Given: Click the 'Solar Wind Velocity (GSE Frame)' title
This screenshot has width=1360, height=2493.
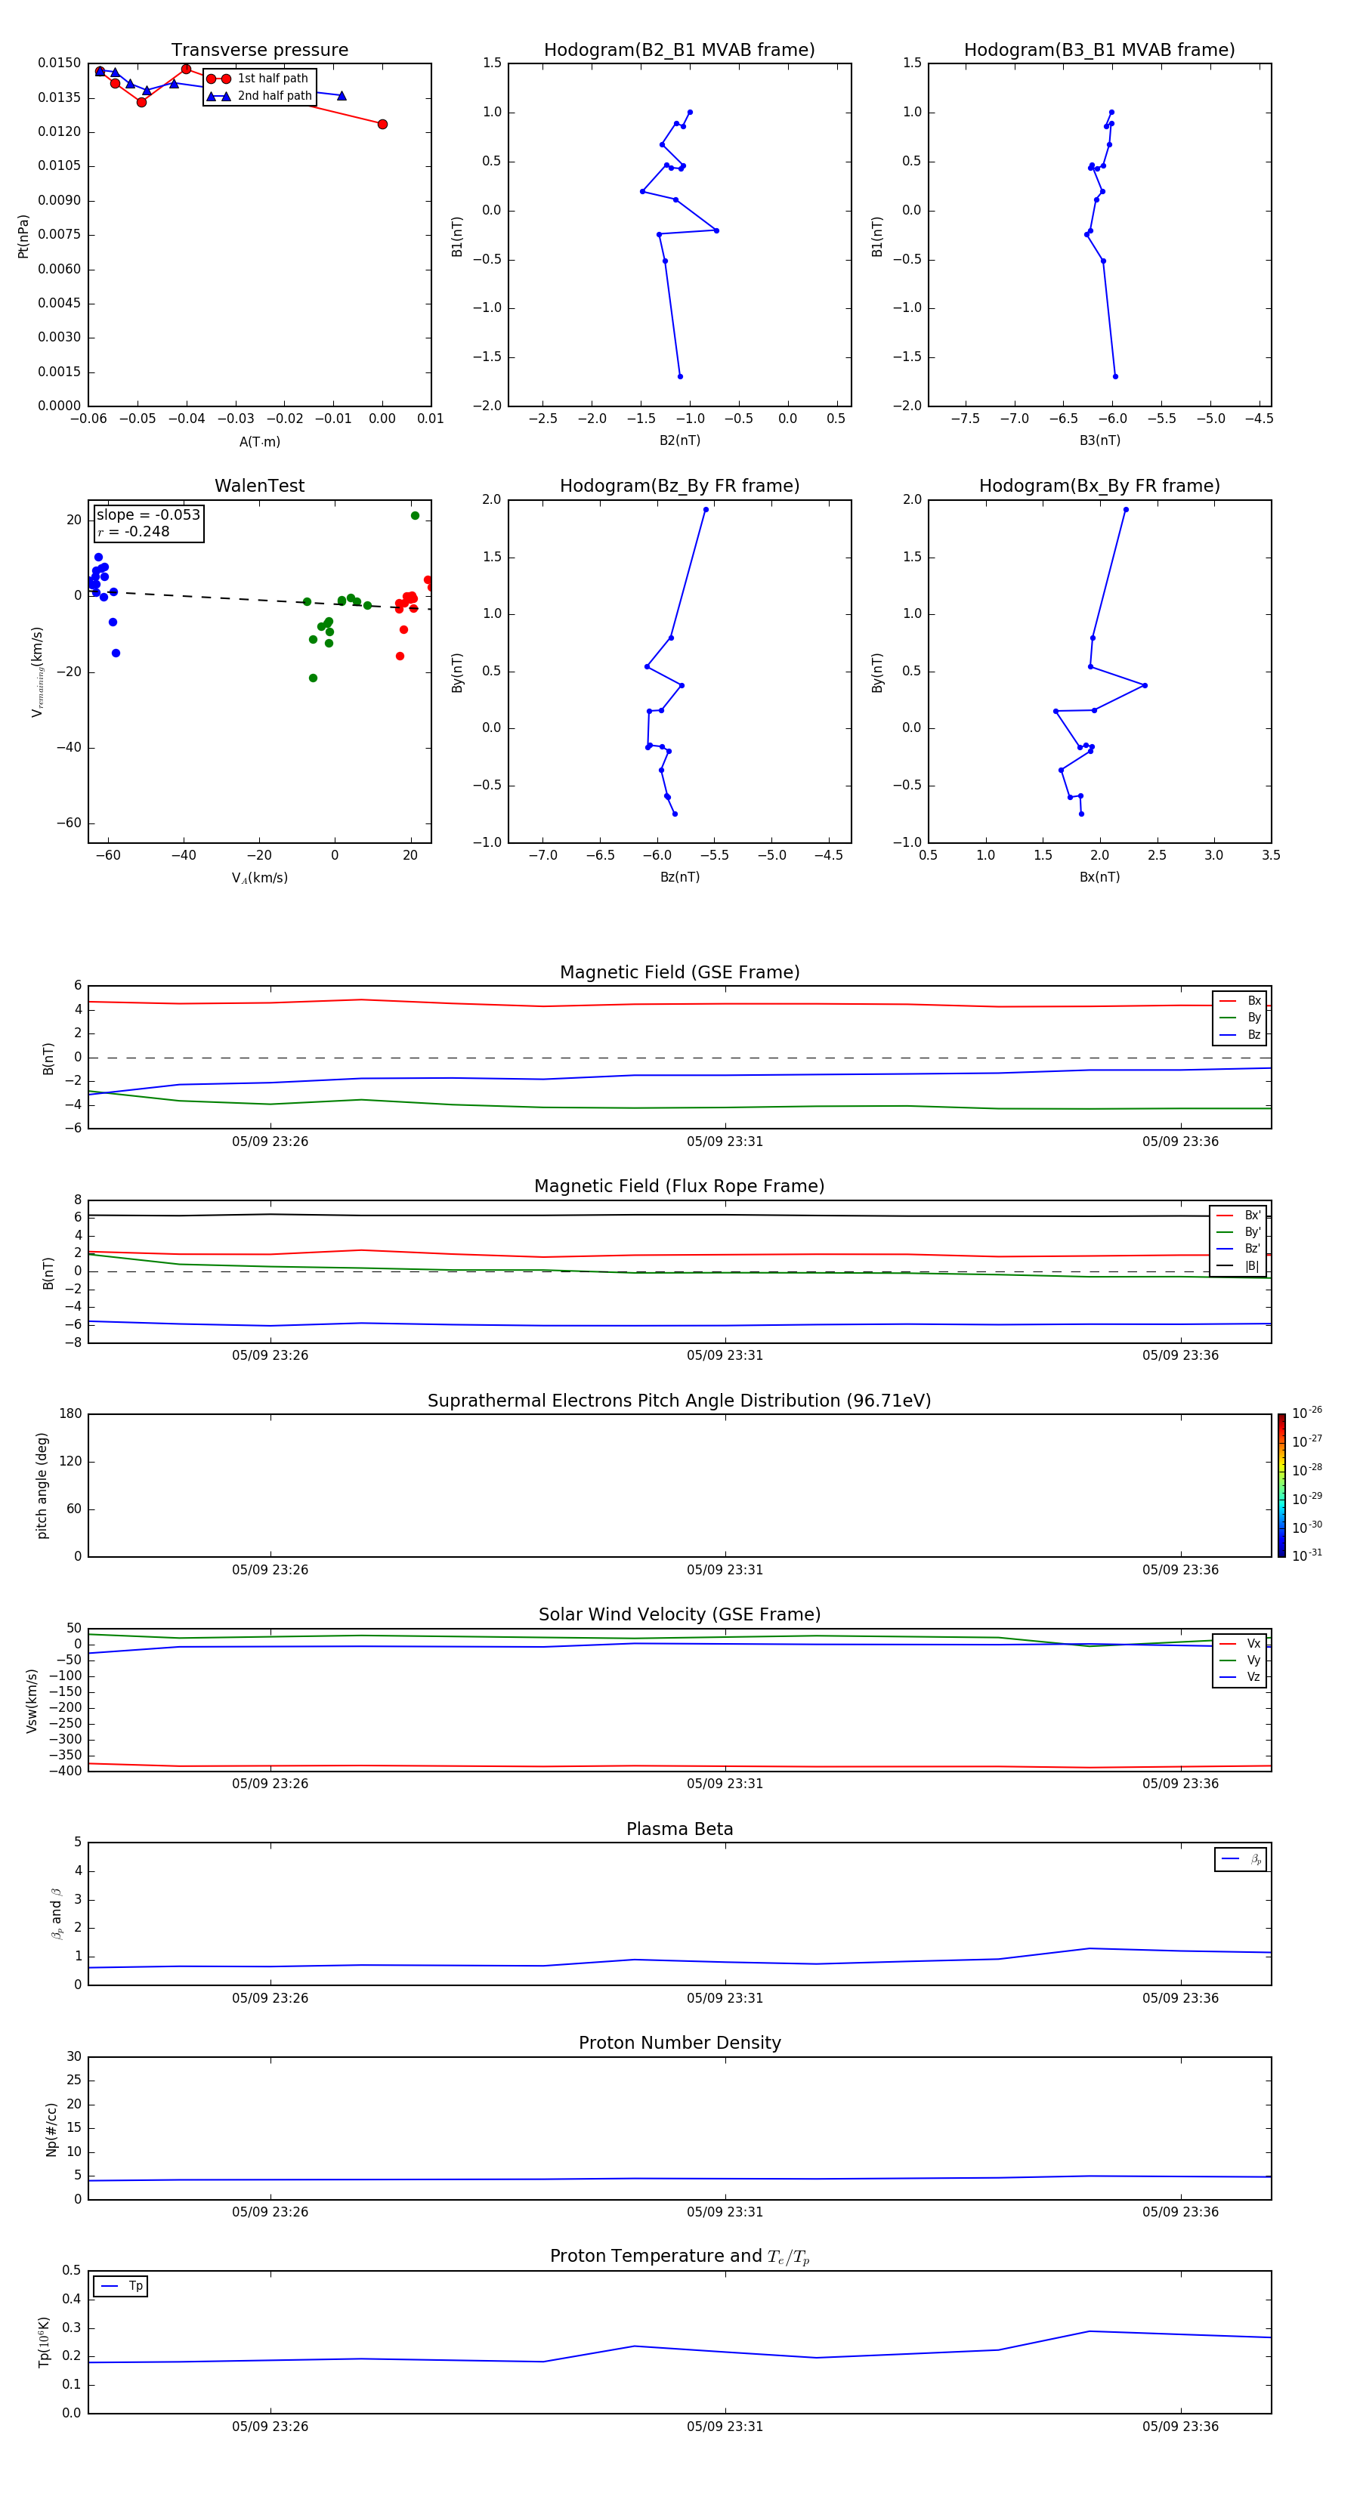Looking at the screenshot, I should point(679,1615).
